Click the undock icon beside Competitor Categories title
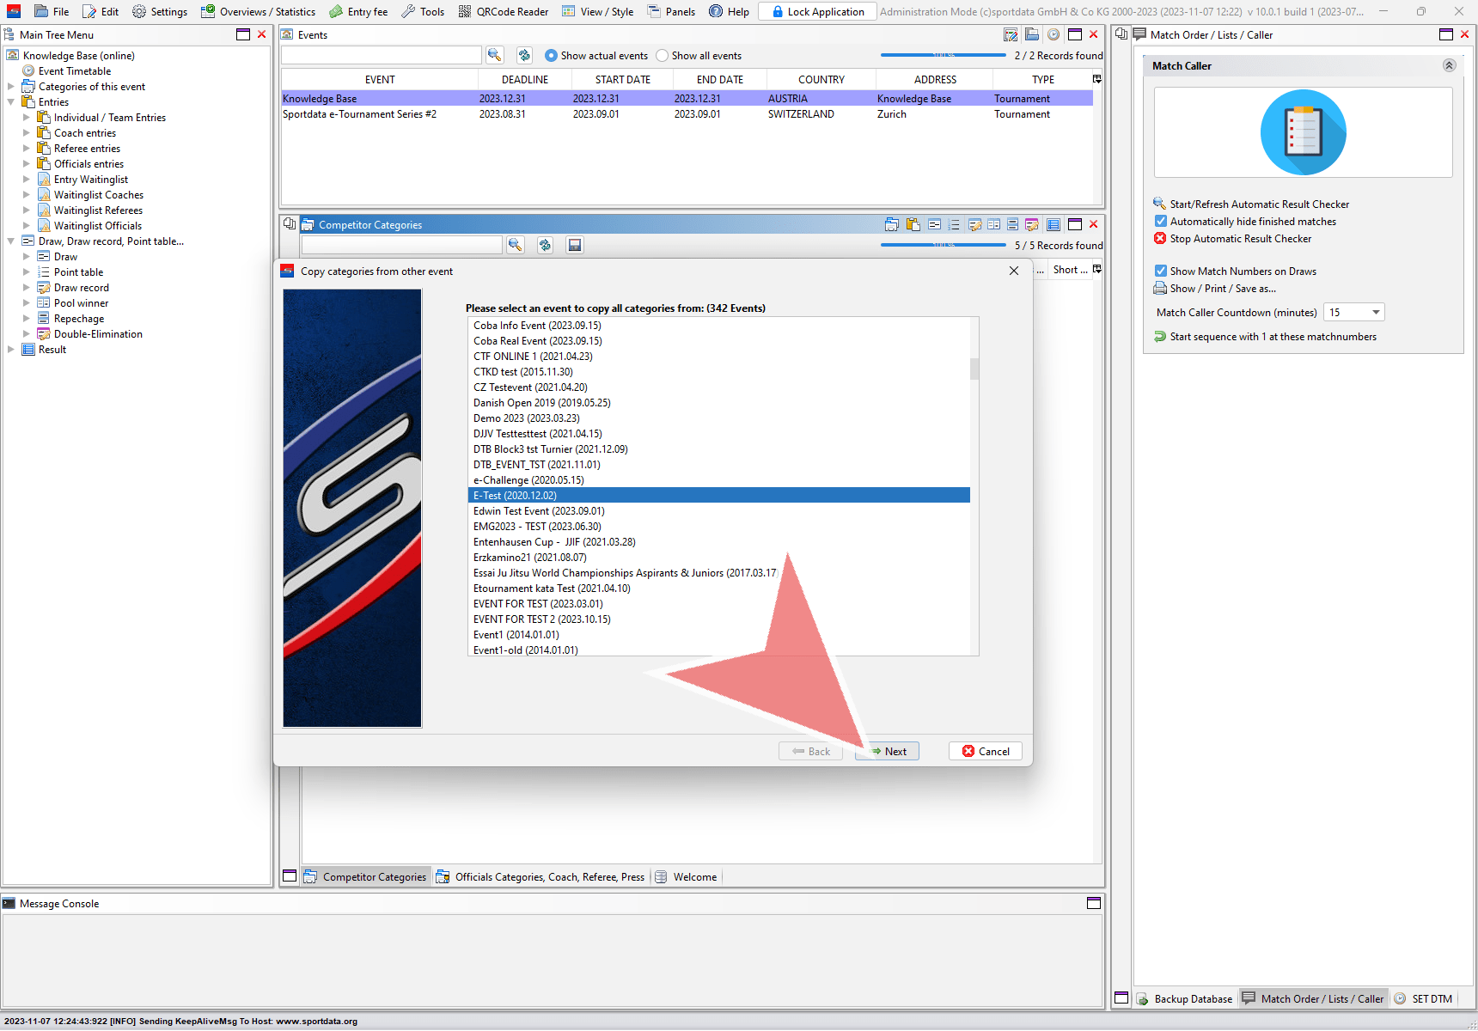The height and width of the screenshot is (1031, 1478). 290,224
